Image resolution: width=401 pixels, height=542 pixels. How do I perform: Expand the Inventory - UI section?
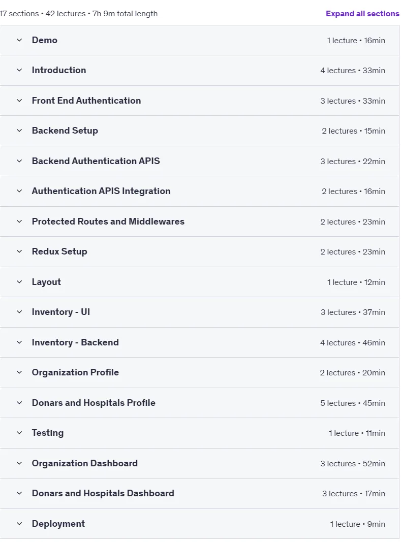pos(199,312)
